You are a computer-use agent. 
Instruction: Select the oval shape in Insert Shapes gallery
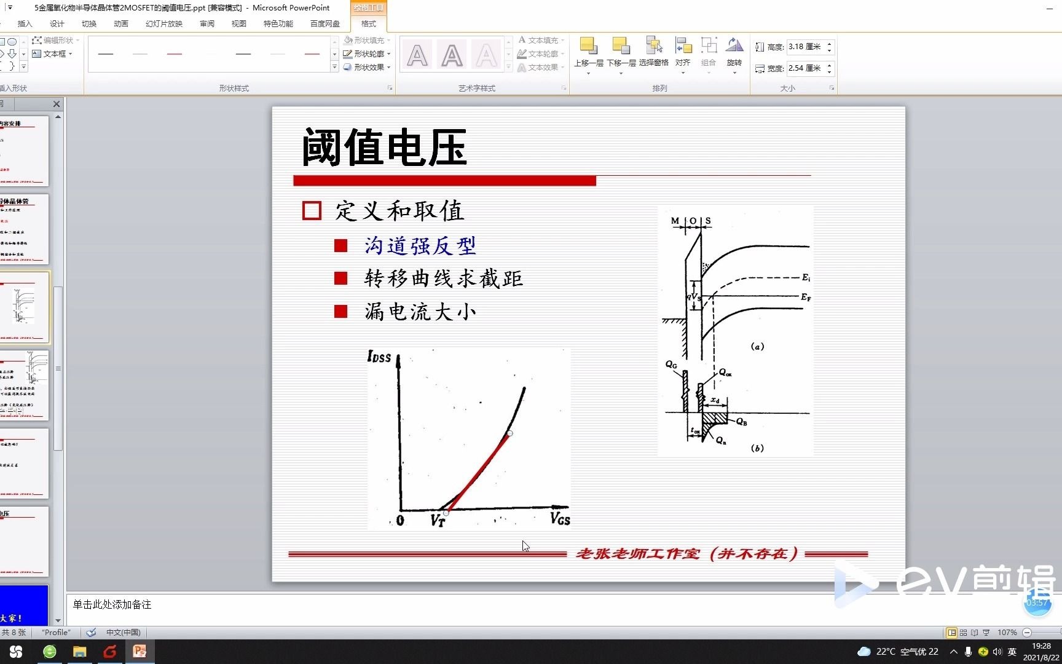12,41
